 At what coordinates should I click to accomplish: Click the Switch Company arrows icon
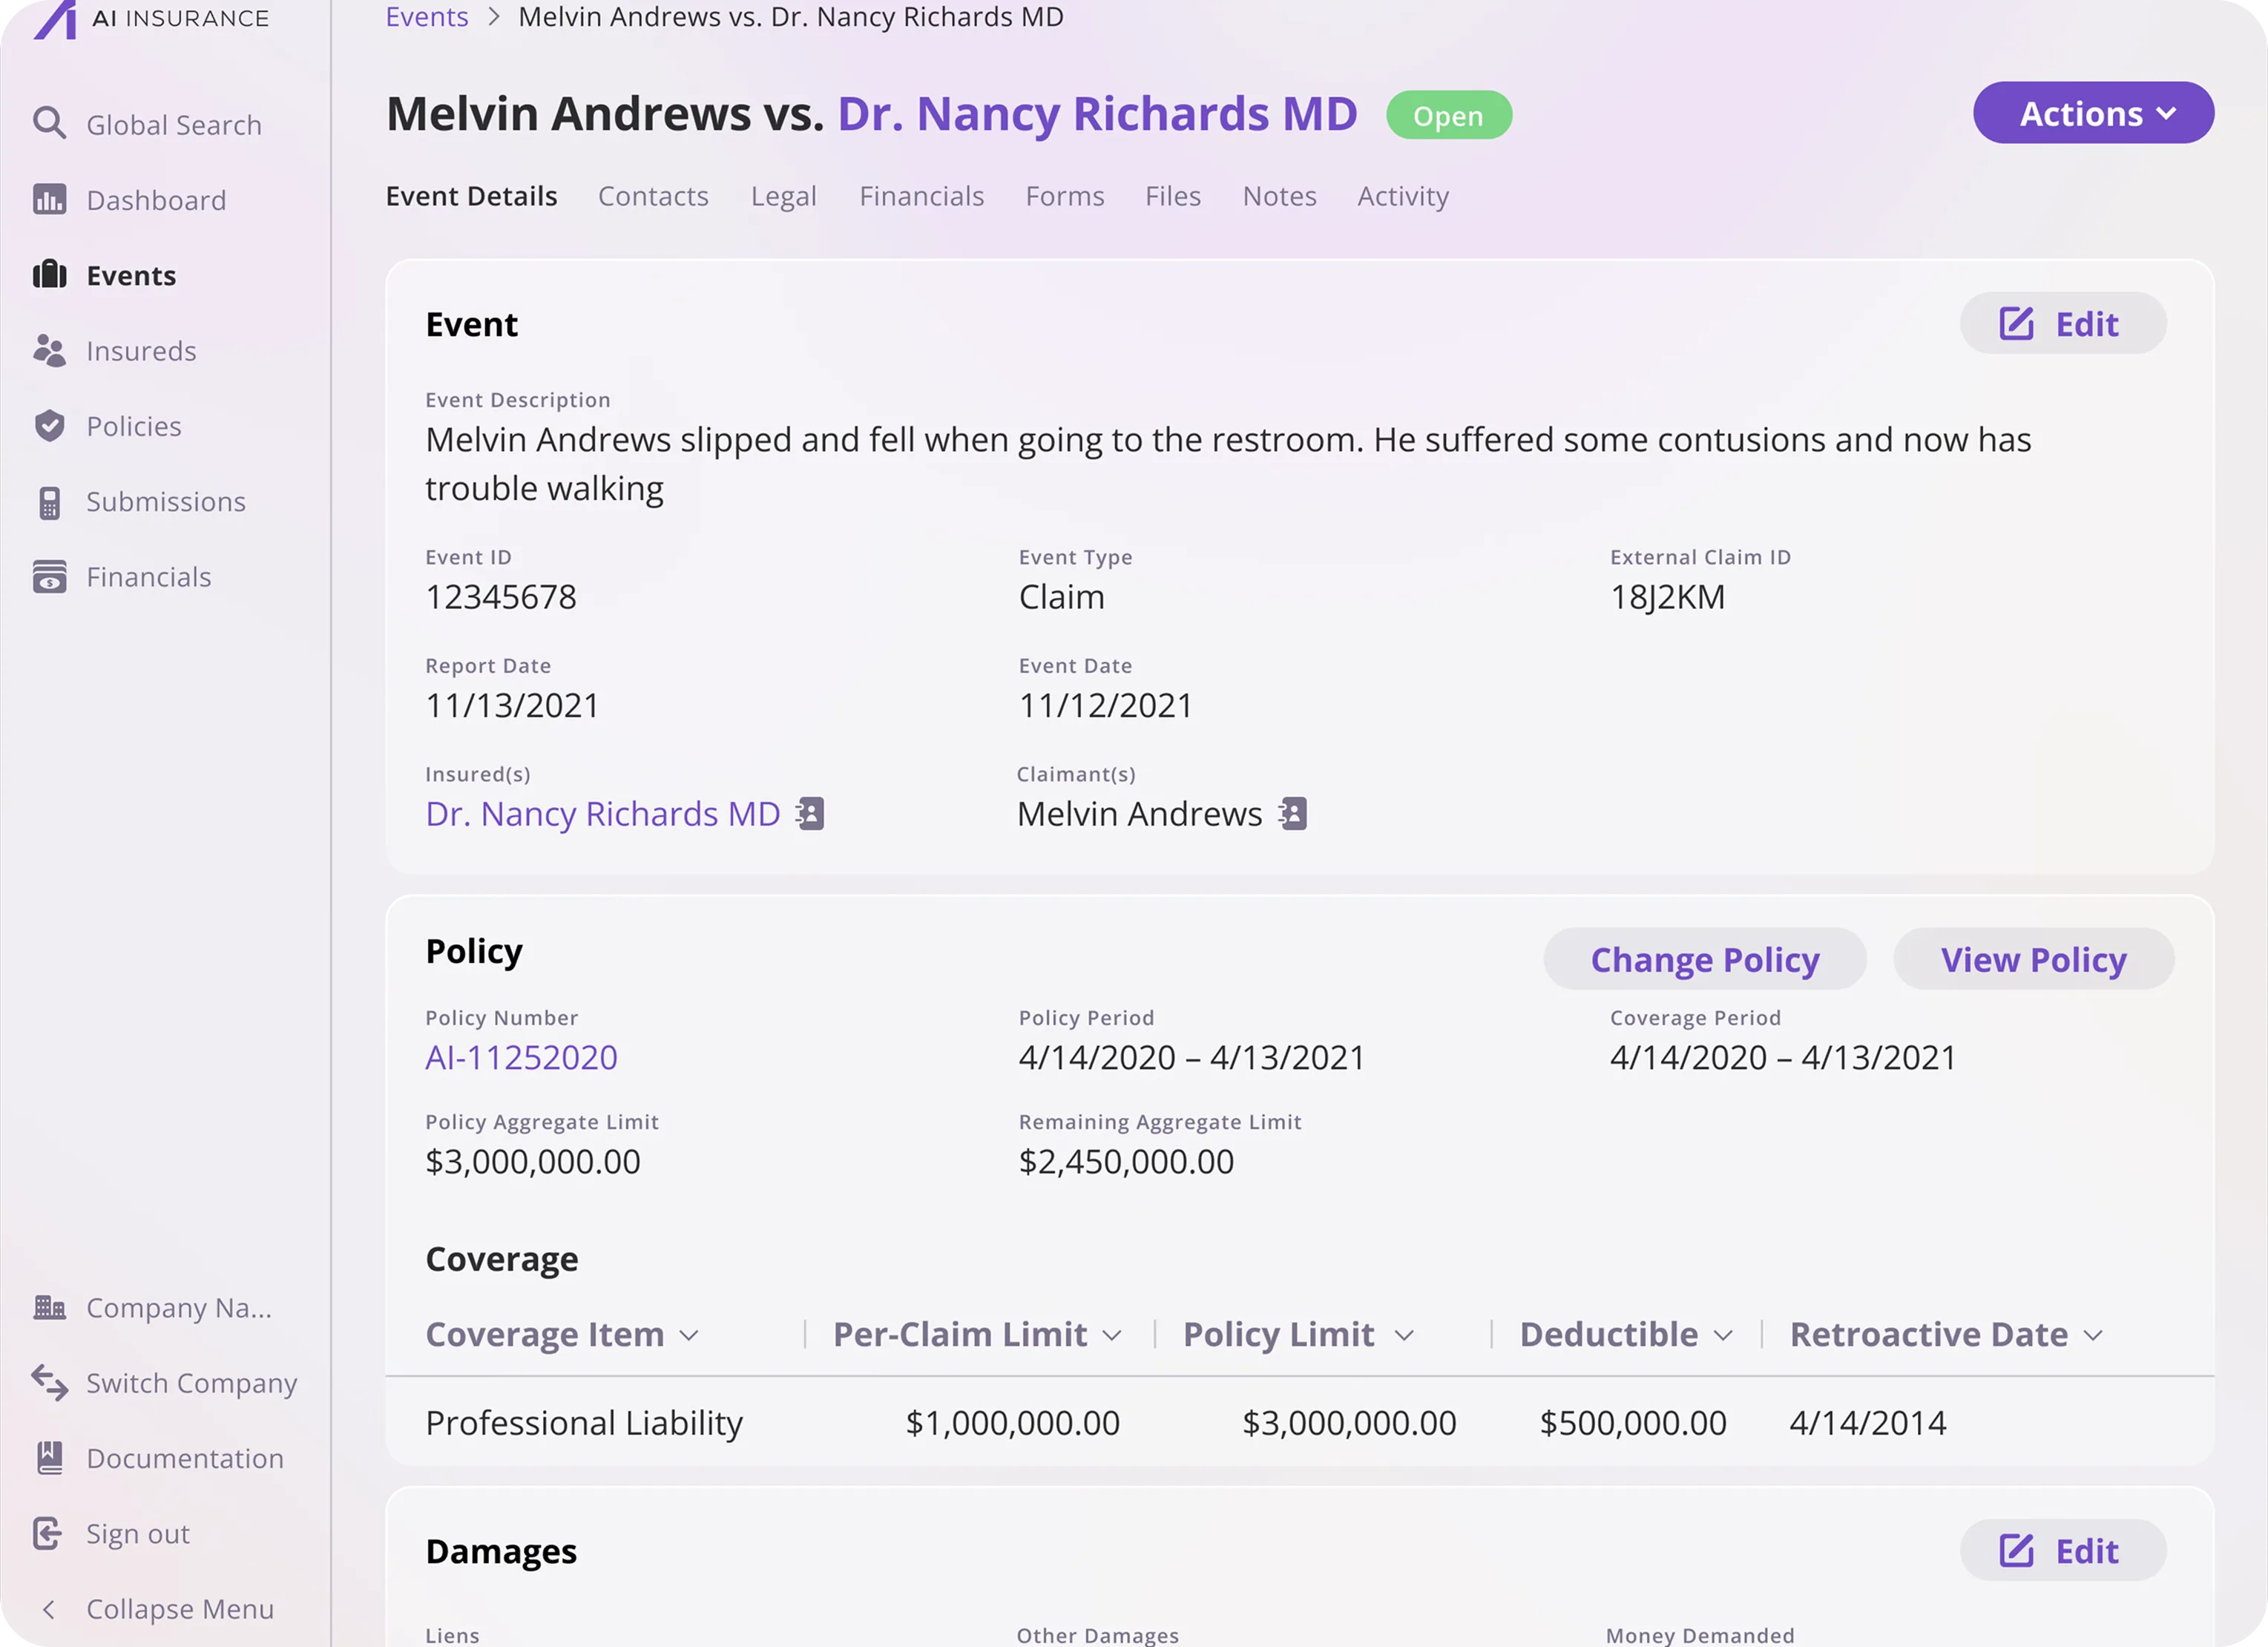[49, 1382]
